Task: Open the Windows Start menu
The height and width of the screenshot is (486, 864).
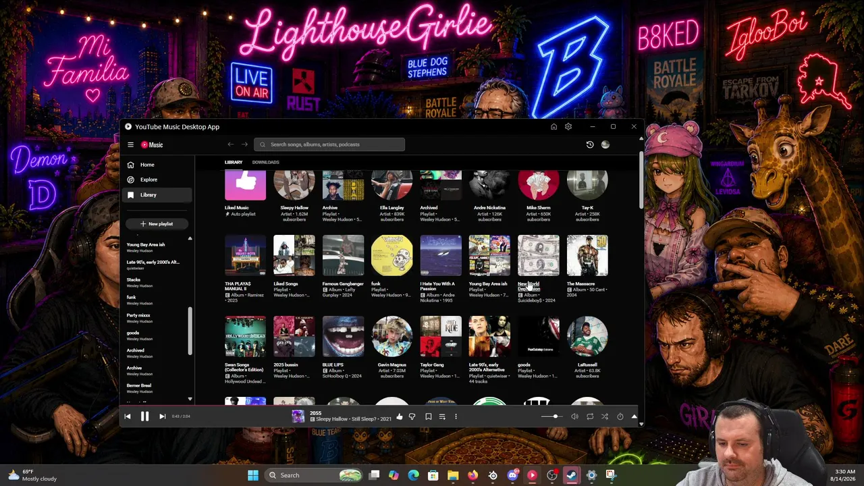Action: click(x=253, y=475)
